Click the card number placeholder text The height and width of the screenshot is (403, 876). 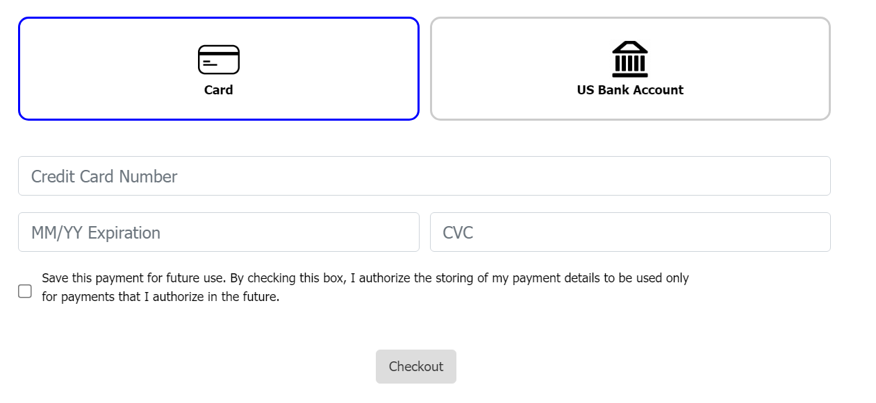pyautogui.click(x=104, y=177)
